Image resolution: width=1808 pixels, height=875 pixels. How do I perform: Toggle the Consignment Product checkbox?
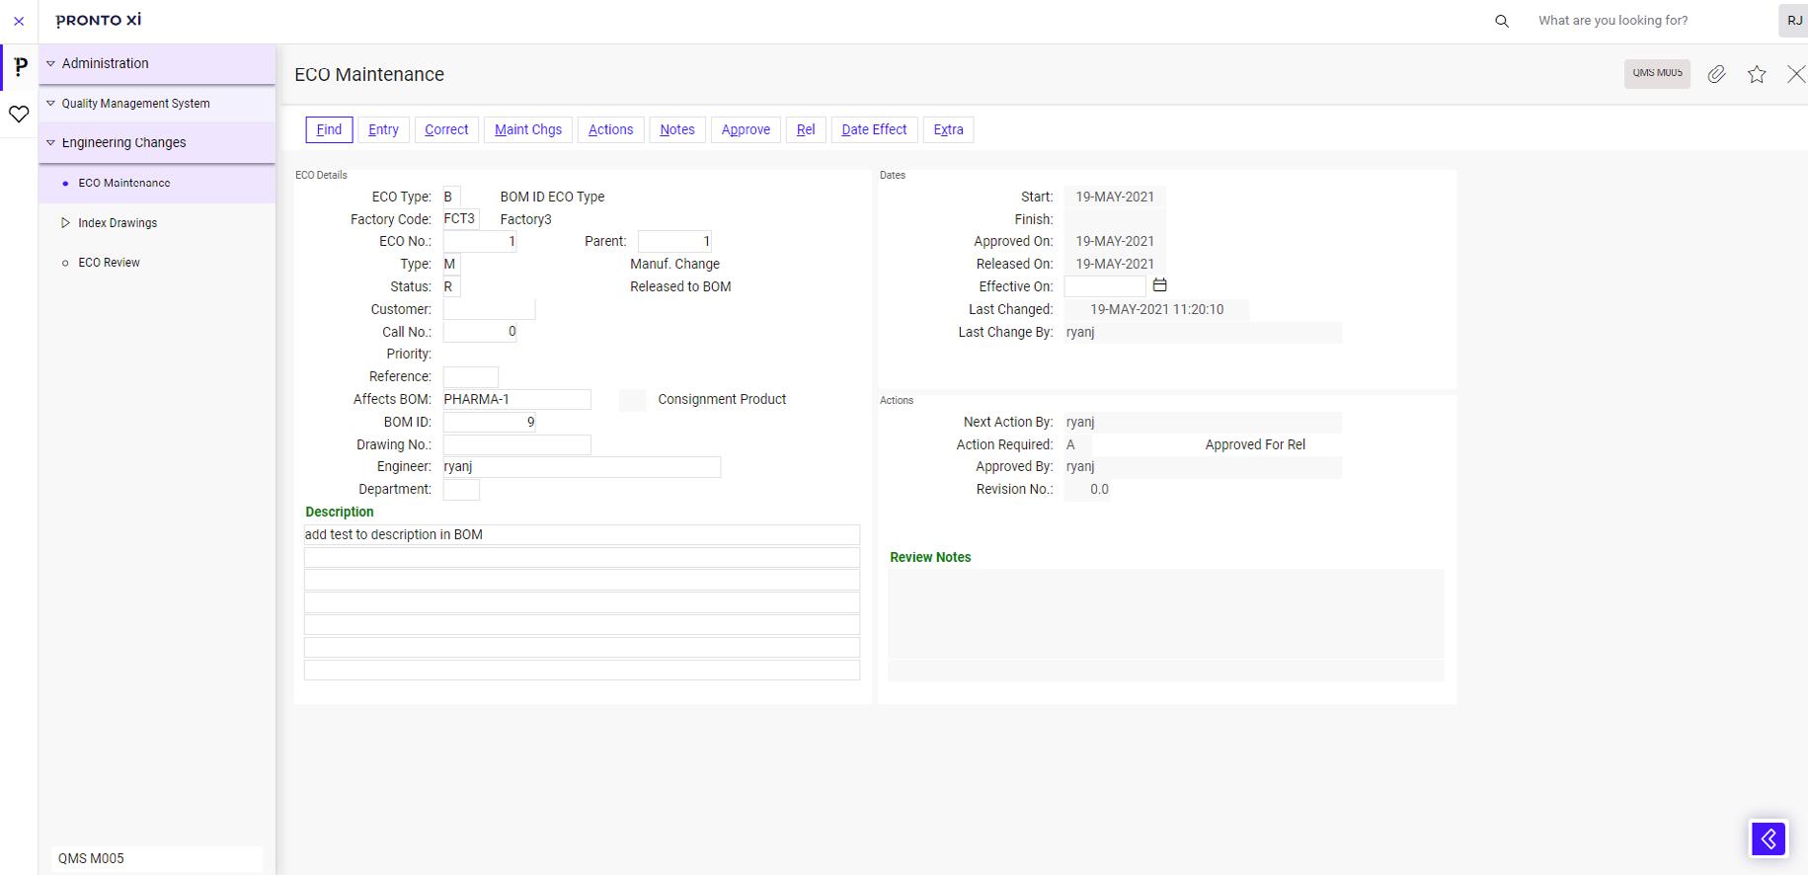click(x=633, y=400)
